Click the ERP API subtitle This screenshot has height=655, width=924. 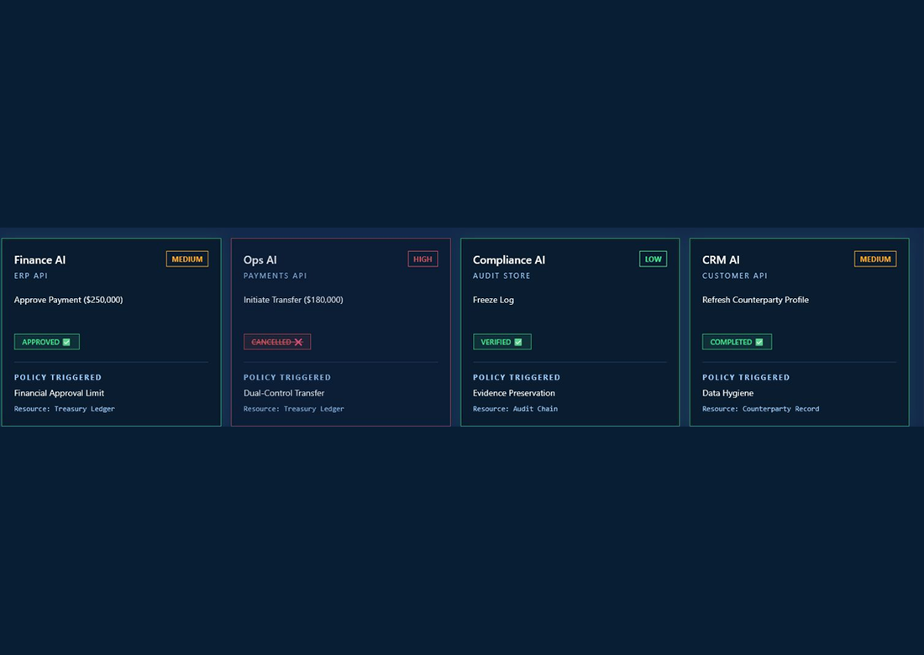point(30,275)
